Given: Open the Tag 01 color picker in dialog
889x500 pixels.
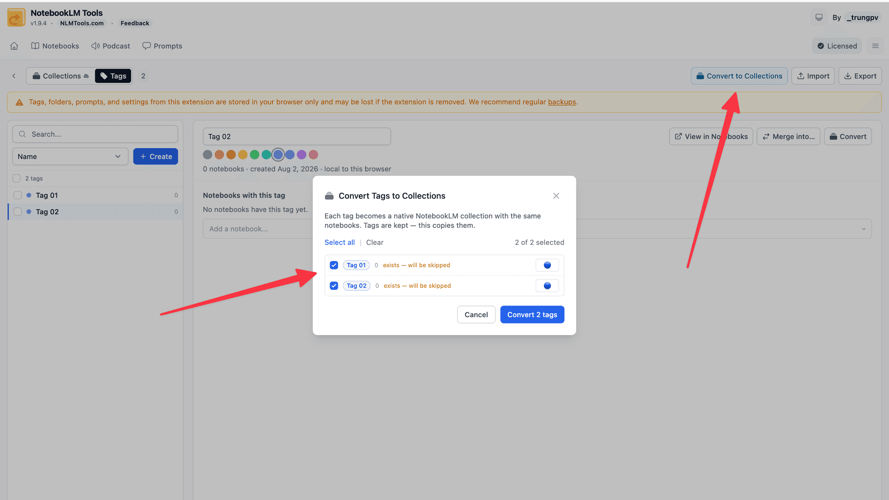Looking at the screenshot, I should (547, 265).
